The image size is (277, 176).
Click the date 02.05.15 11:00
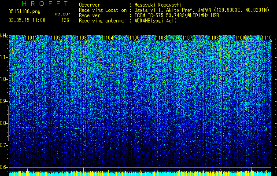tap(27, 20)
